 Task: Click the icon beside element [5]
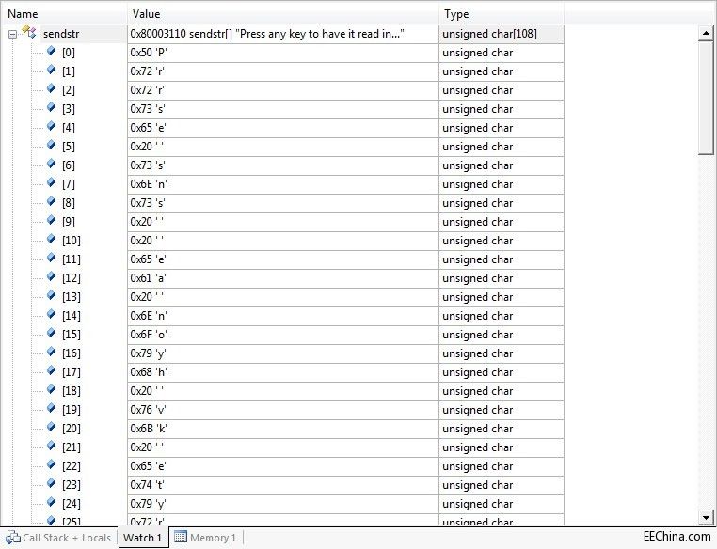pyautogui.click(x=51, y=146)
